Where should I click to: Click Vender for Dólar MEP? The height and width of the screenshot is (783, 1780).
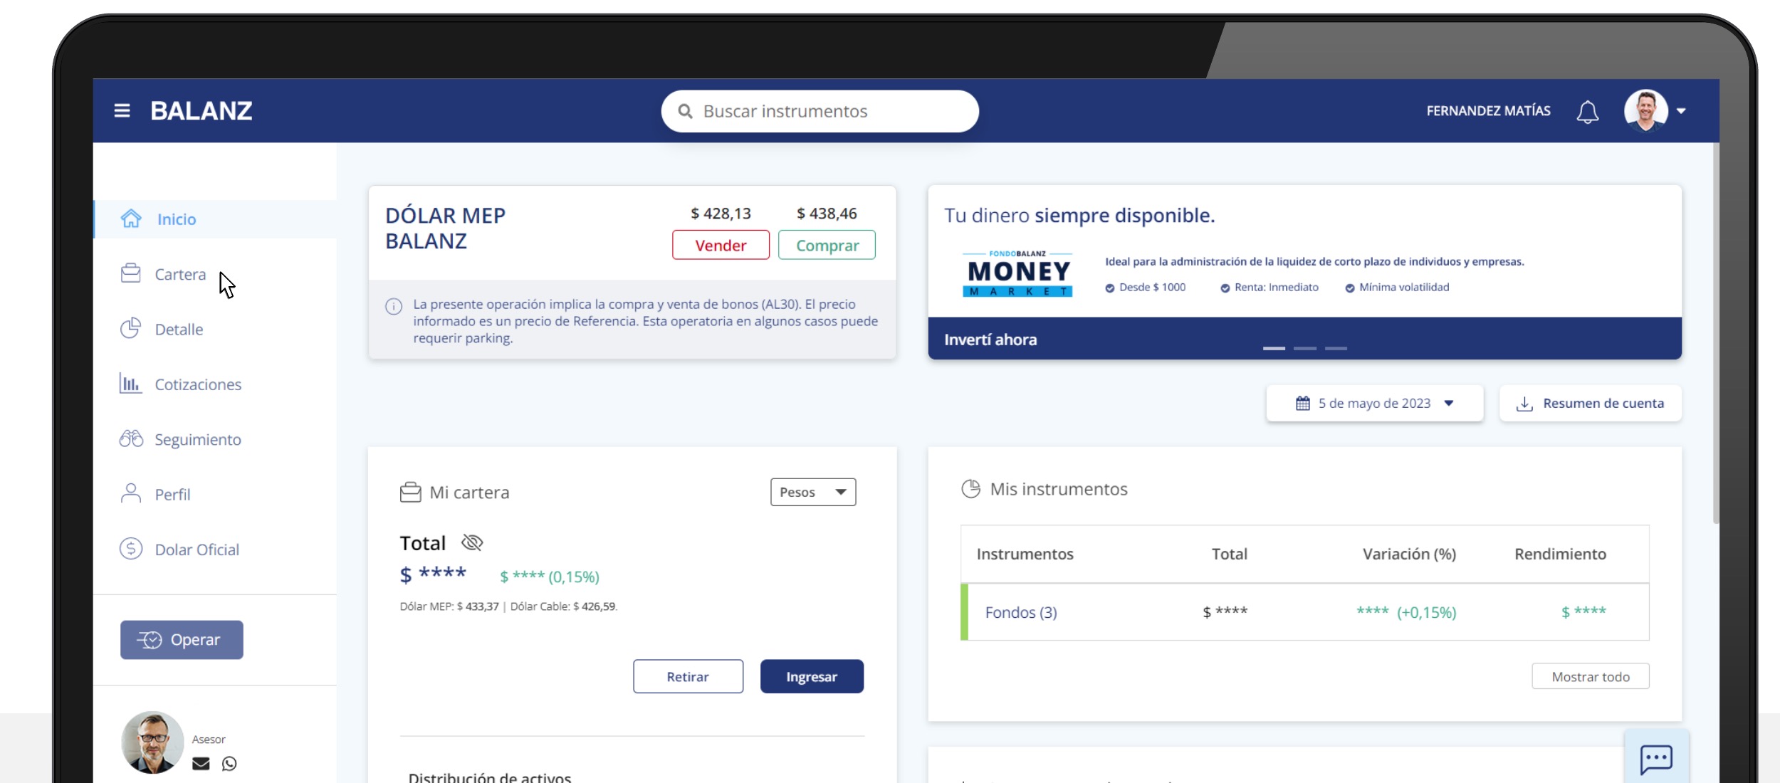coord(721,246)
